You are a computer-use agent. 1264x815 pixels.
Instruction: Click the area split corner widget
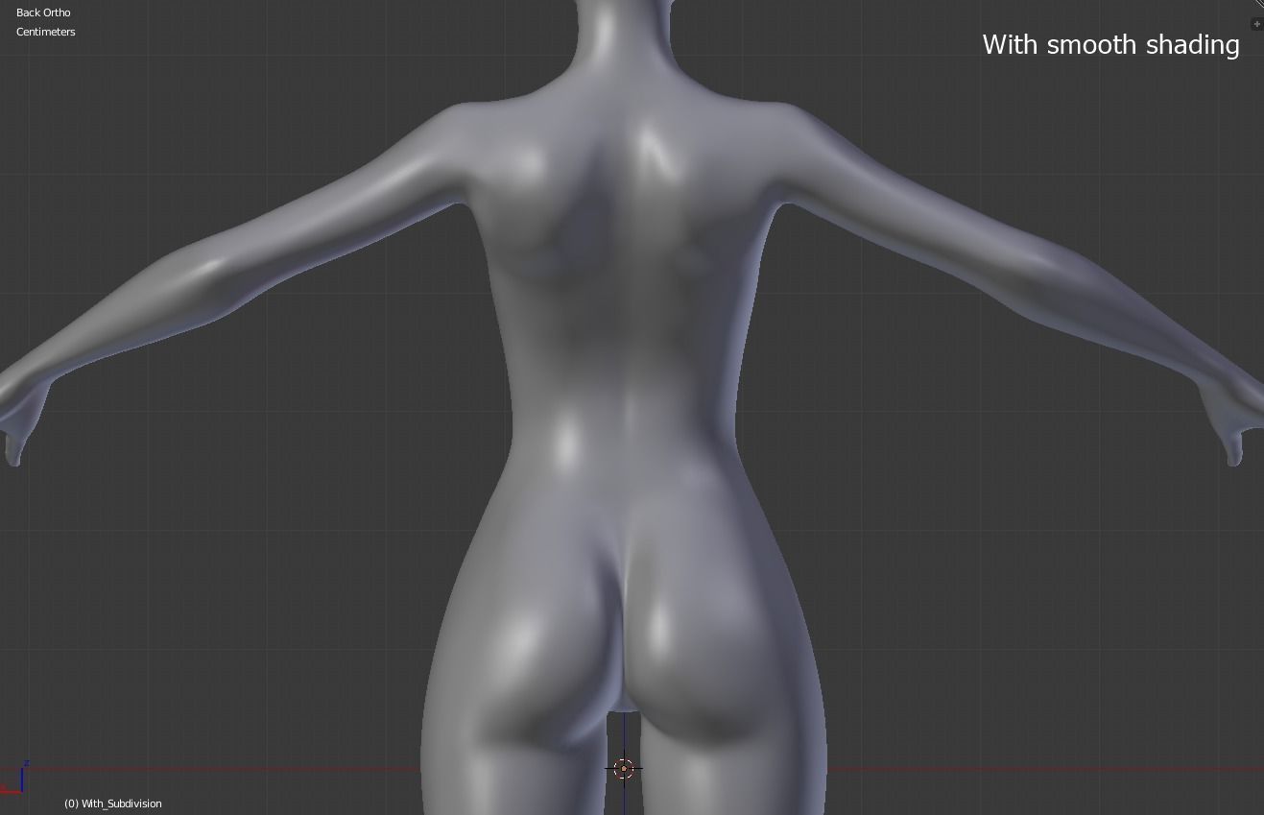1258,4
